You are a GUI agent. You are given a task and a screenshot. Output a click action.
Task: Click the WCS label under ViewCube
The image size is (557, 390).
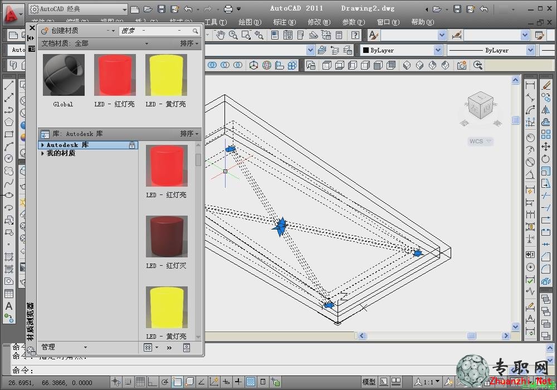point(479,142)
